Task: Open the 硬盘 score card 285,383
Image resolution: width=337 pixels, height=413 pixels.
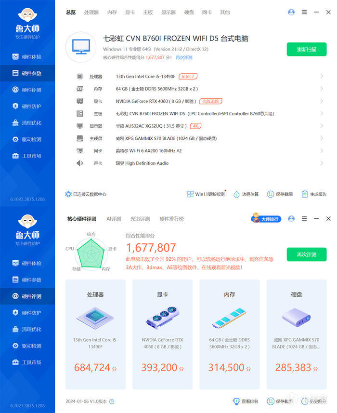Action: pos(297,334)
